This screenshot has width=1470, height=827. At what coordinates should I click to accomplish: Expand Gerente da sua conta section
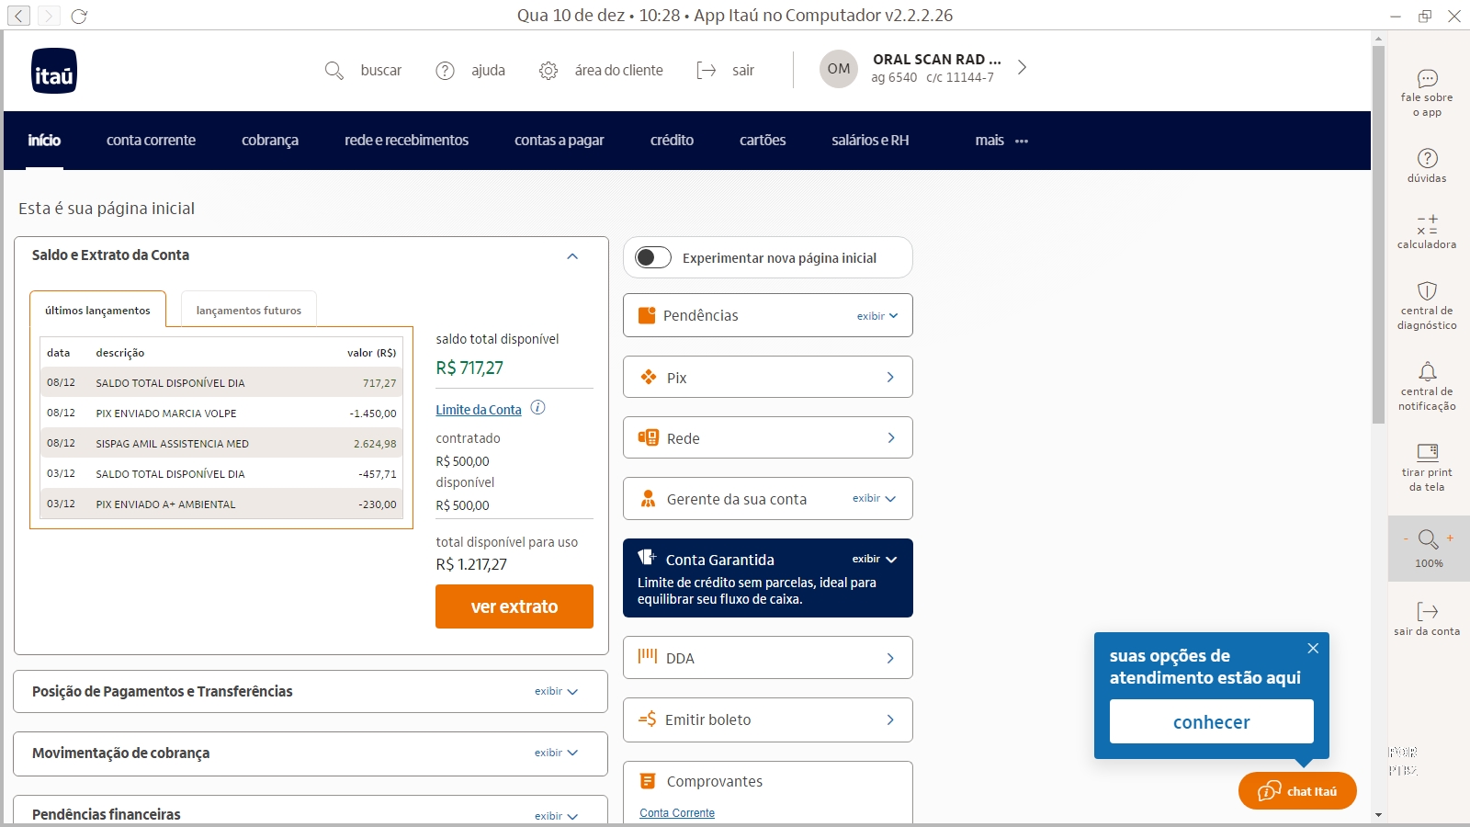(874, 499)
